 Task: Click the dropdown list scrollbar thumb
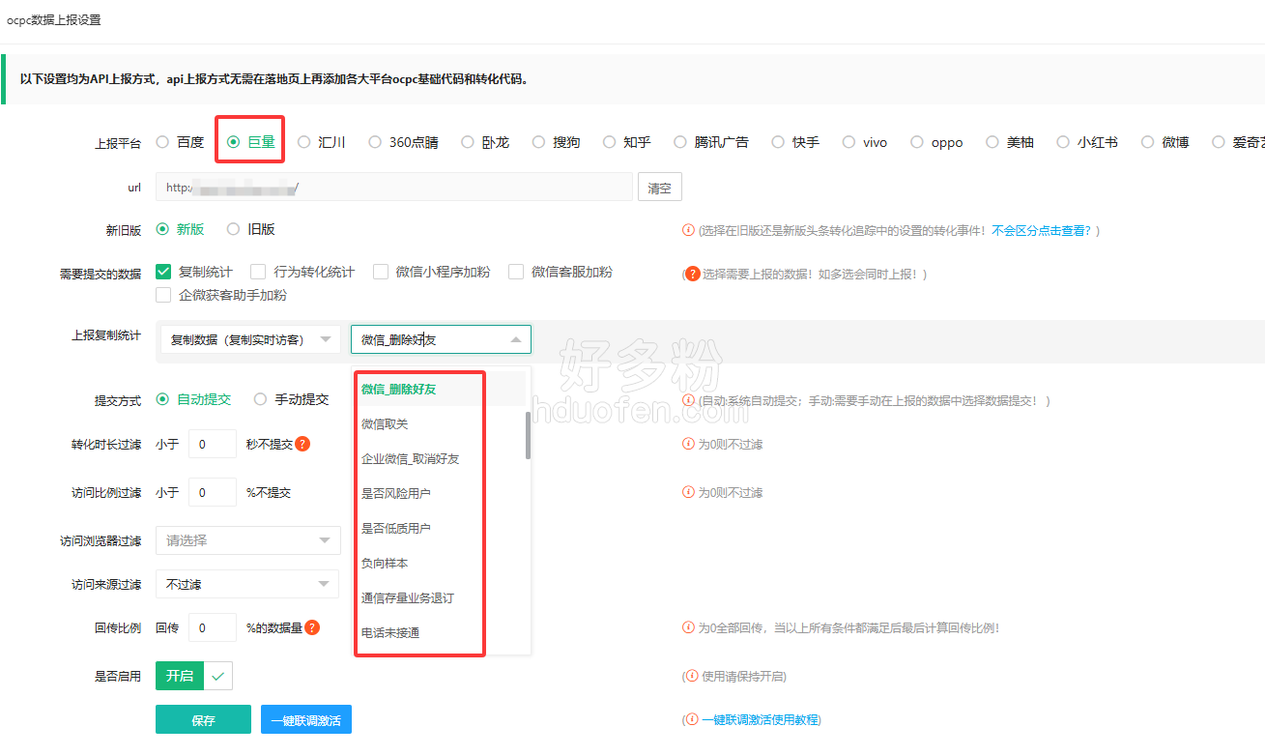tap(528, 435)
